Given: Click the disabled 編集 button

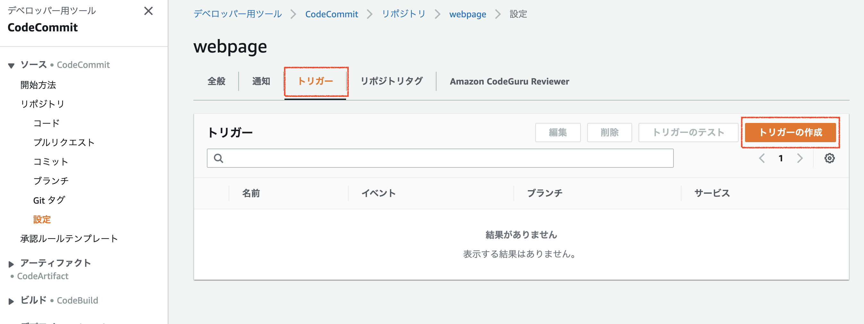Looking at the screenshot, I should point(558,133).
